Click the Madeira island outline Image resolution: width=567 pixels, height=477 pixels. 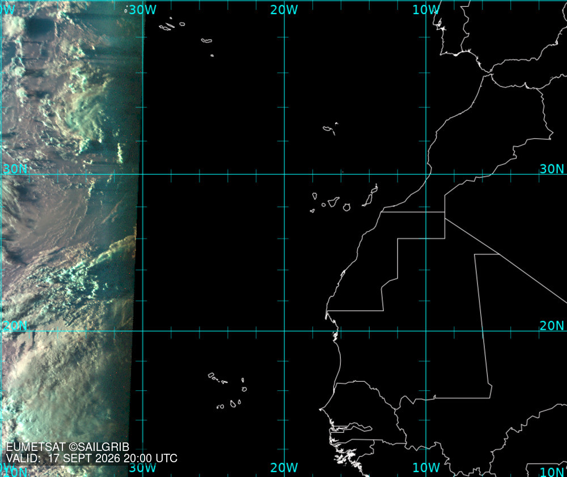pos(330,129)
